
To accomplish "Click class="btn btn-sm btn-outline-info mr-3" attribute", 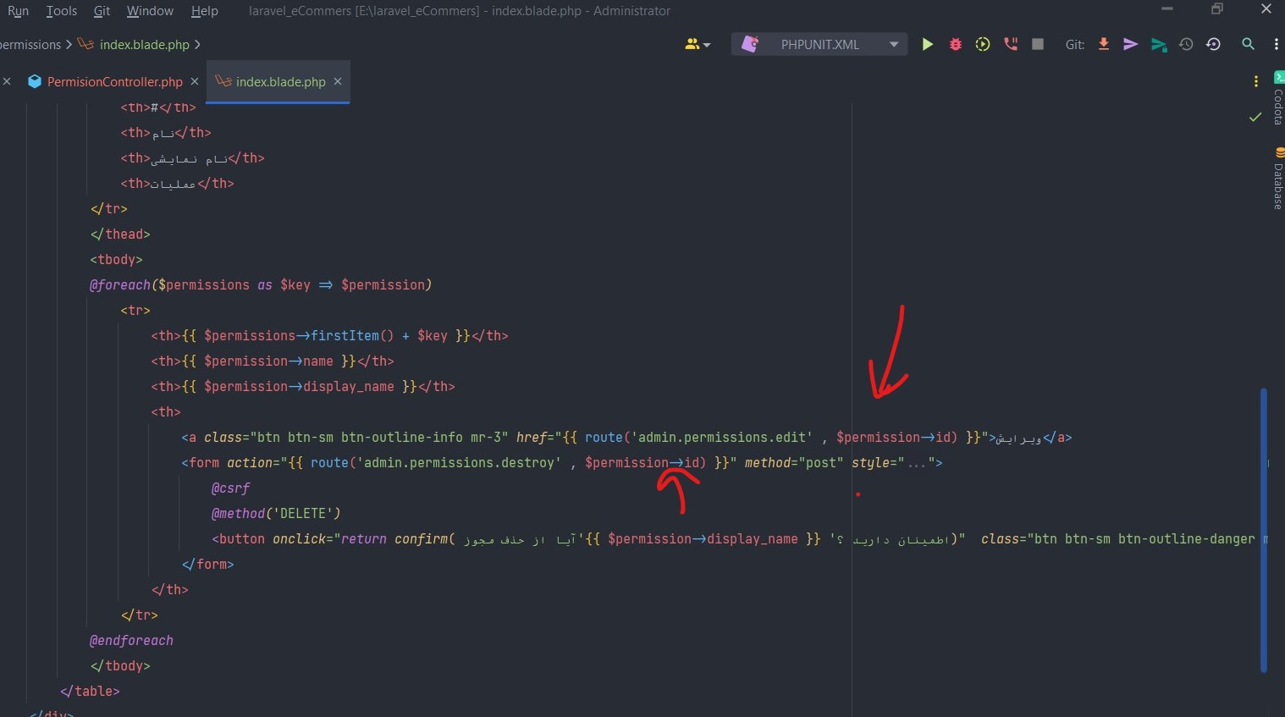I will pos(356,438).
